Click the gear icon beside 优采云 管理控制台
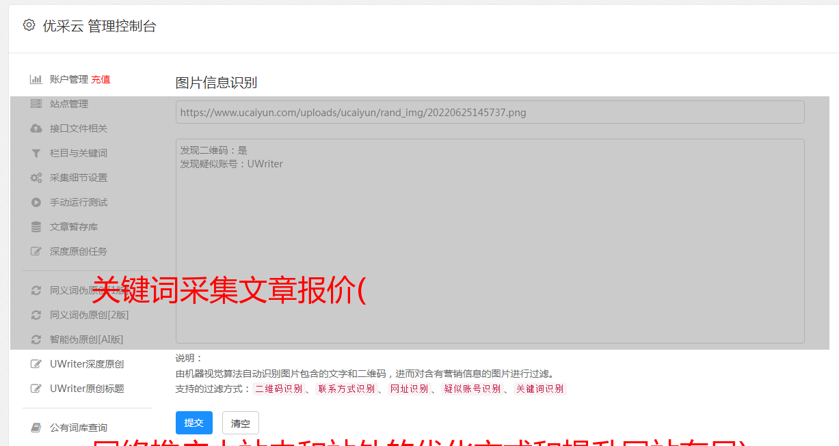The image size is (839, 446). point(29,25)
